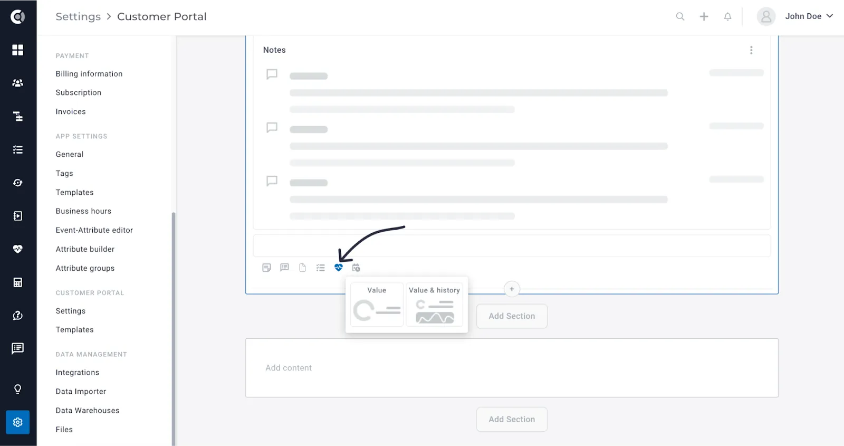Choose the Value & history layout thumbnail
Viewport: 844px width, 446px height.
435,305
